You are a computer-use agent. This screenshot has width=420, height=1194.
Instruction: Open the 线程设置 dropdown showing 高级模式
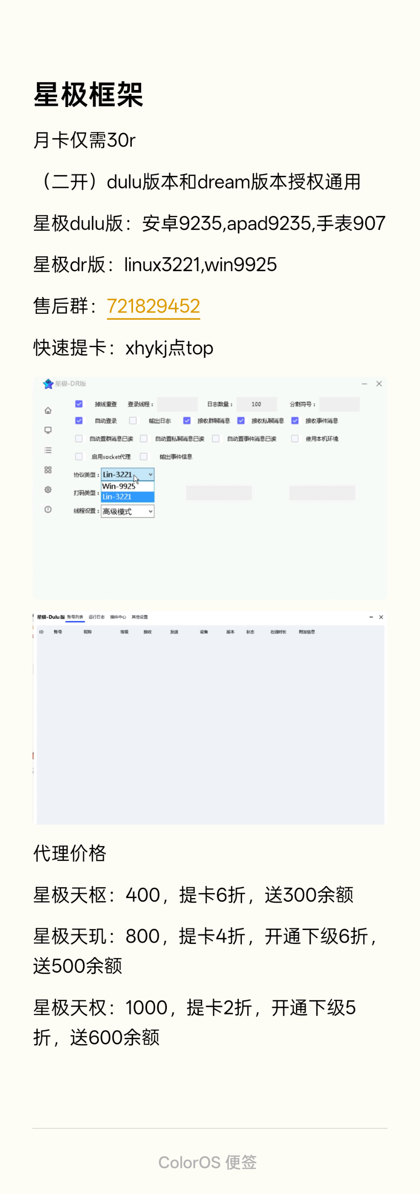tap(127, 511)
